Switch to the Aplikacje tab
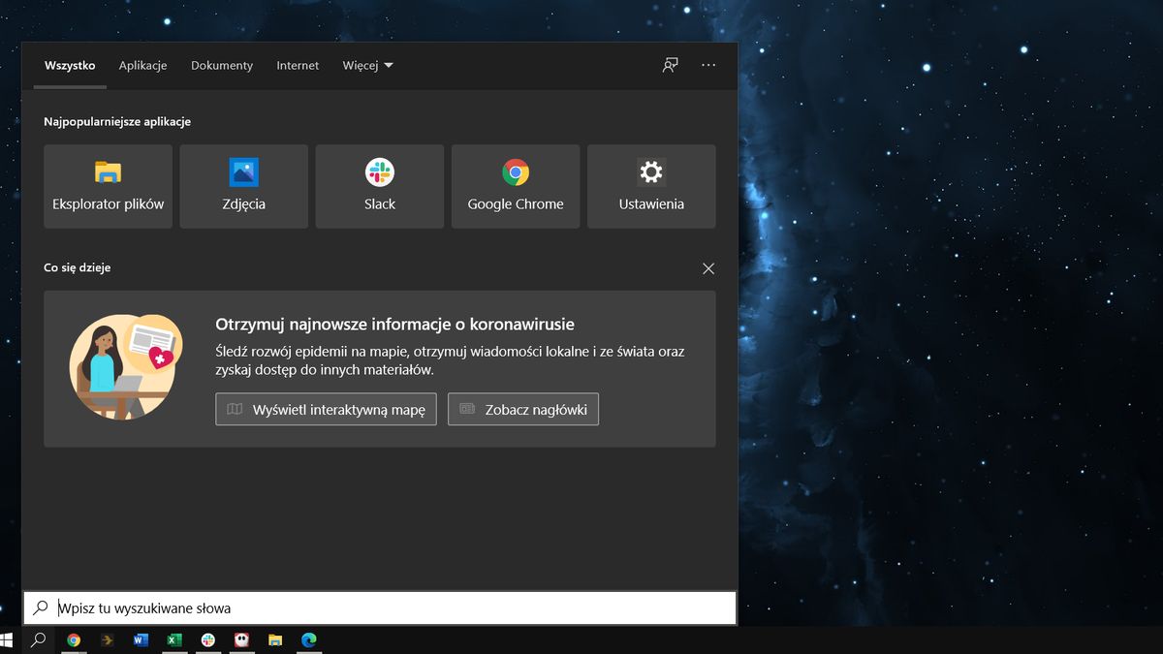This screenshot has height=654, width=1163. [142, 65]
